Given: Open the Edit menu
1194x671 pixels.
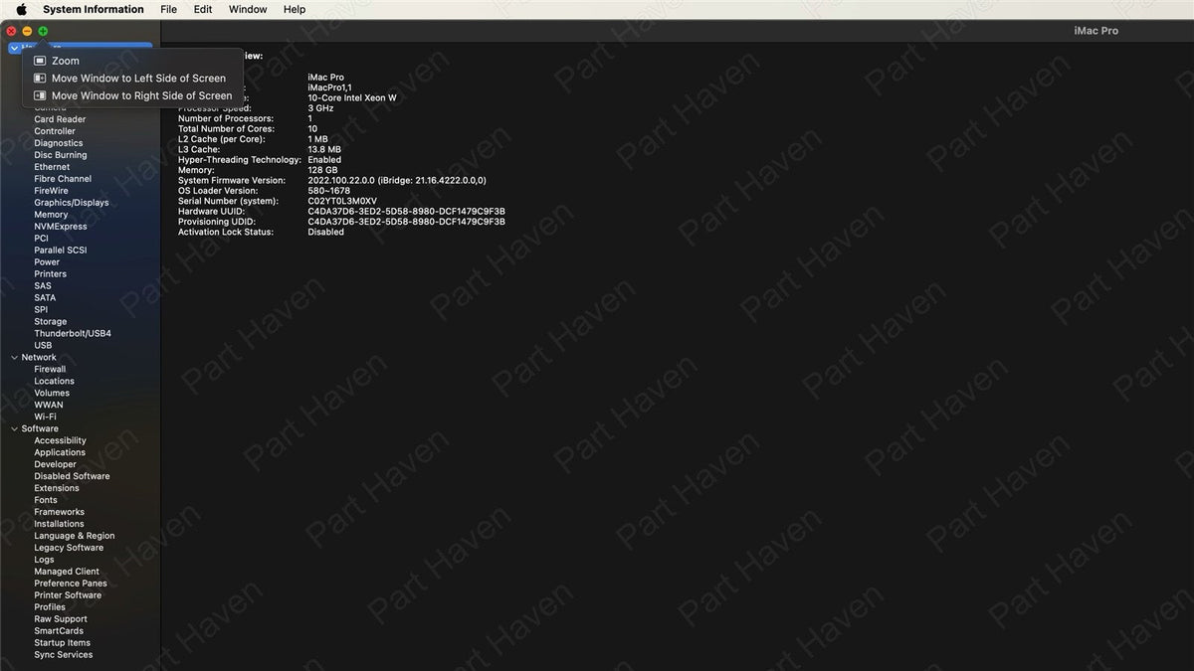Looking at the screenshot, I should coord(203,9).
